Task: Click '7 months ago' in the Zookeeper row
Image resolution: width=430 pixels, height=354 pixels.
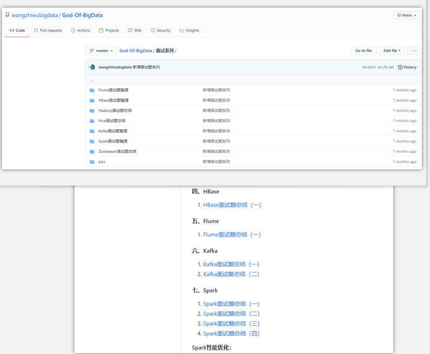Action: (405, 151)
